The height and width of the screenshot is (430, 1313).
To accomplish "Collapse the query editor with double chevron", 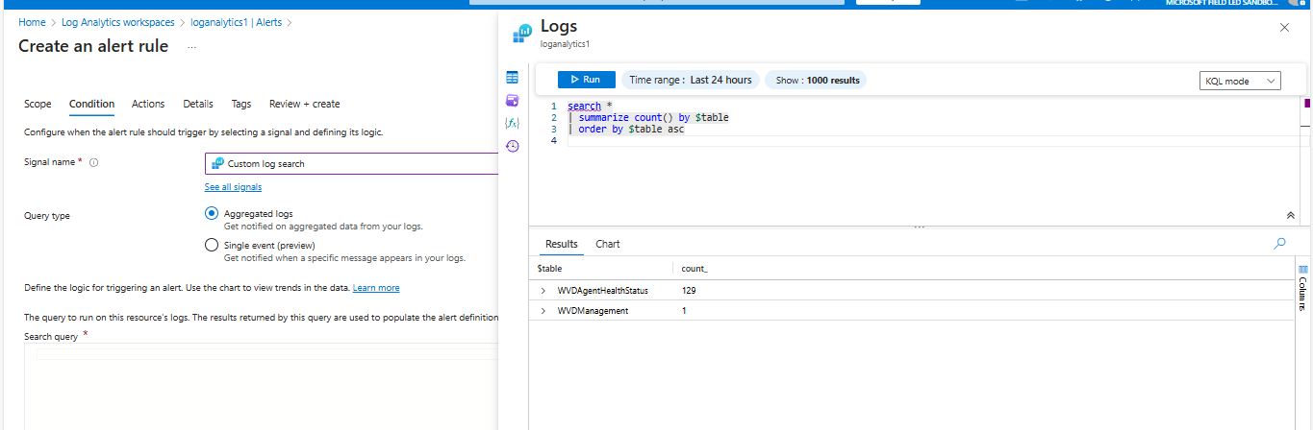I will pos(1290,215).
